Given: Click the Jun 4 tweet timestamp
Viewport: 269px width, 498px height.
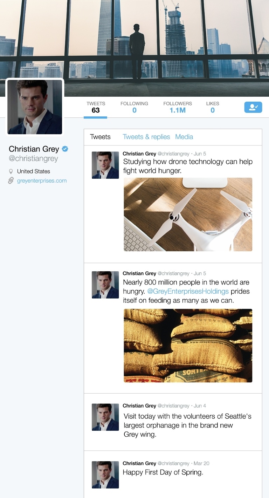Looking at the screenshot, I should coord(200,406).
